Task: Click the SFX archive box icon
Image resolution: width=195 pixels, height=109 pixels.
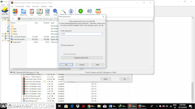Action: pyautogui.click(x=98, y=12)
